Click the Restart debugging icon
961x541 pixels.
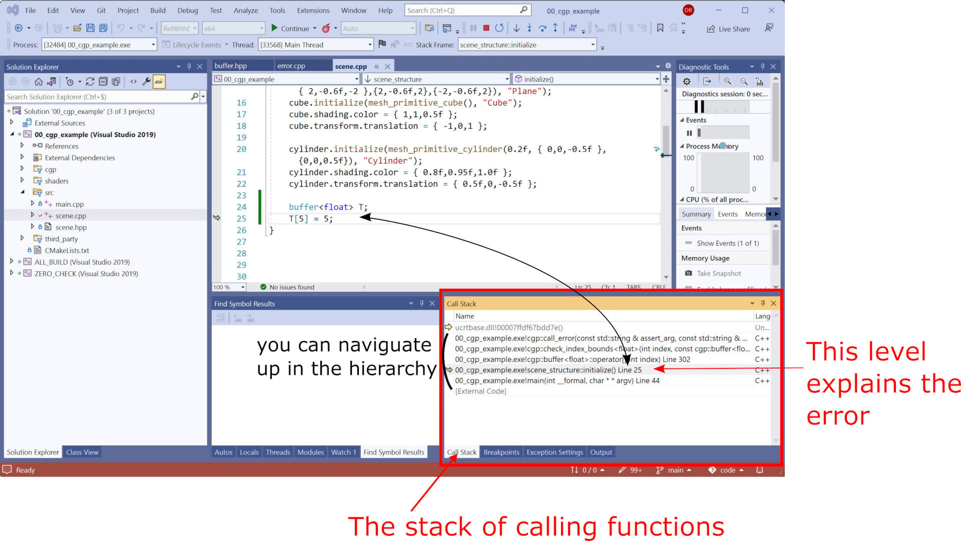point(499,28)
